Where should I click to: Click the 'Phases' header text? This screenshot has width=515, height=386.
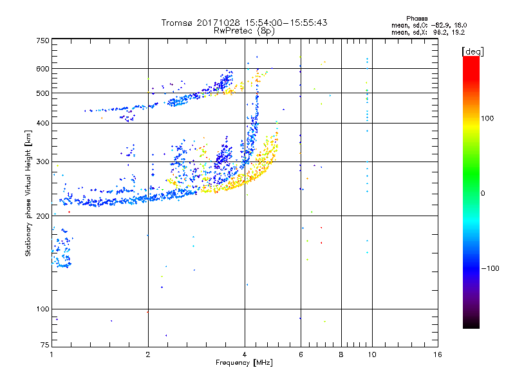pos(417,19)
